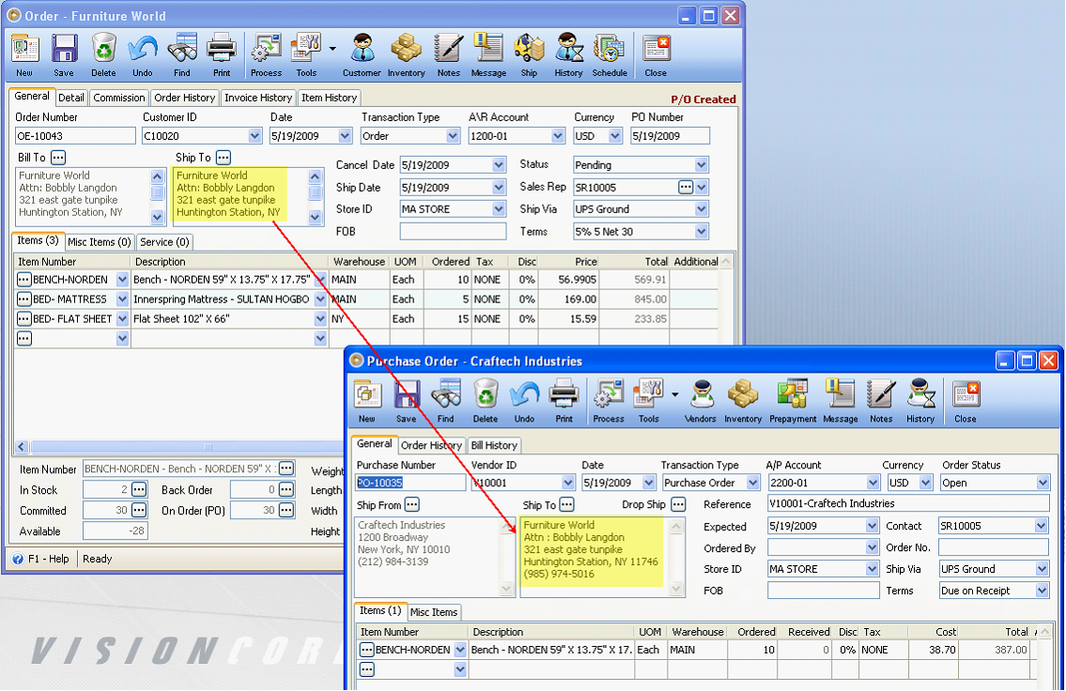Open the Schedule icon
The width and height of the screenshot is (1066, 691).
[x=610, y=55]
